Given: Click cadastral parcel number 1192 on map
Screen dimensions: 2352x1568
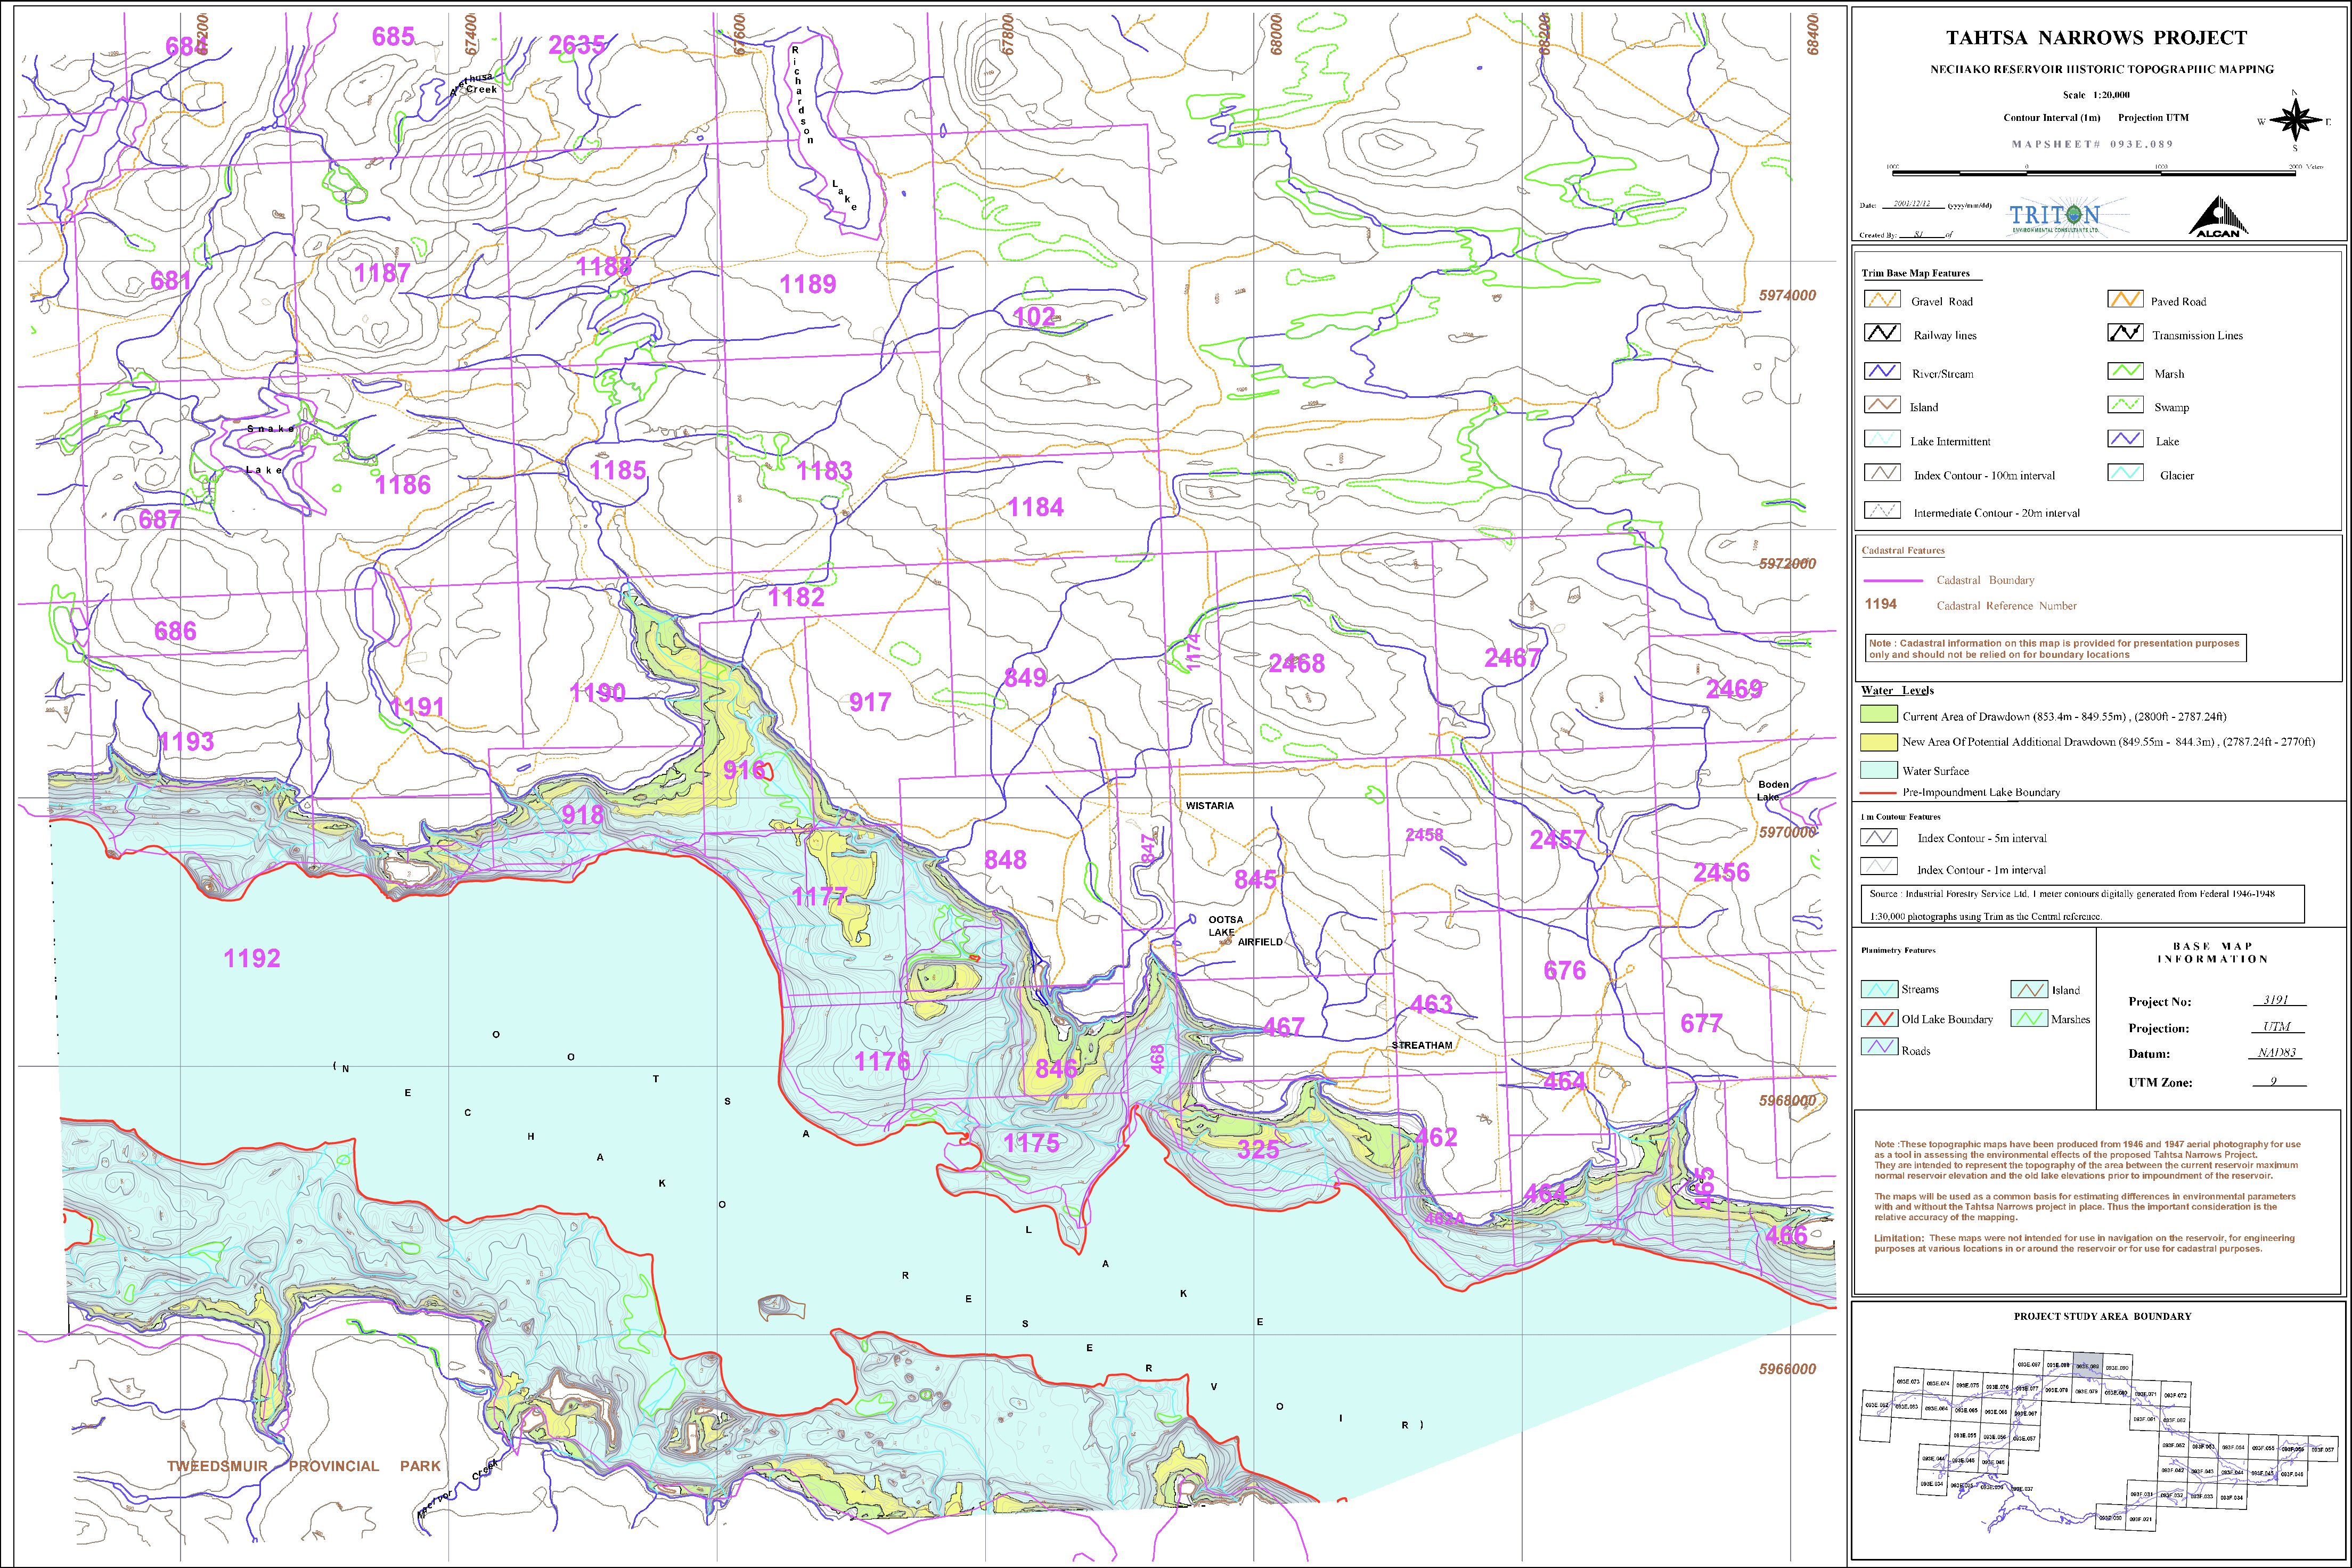Looking at the screenshot, I should (252, 958).
